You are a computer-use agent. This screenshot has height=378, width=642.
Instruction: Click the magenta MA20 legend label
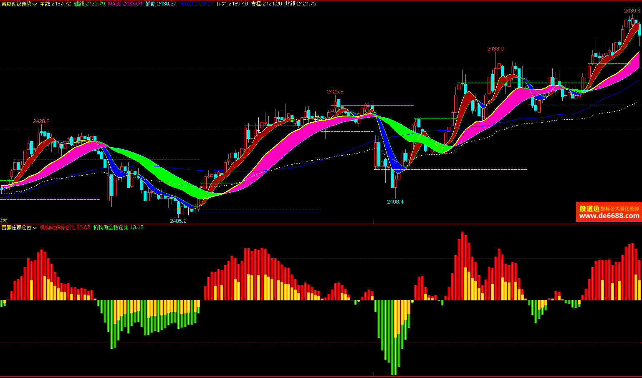pos(125,4)
